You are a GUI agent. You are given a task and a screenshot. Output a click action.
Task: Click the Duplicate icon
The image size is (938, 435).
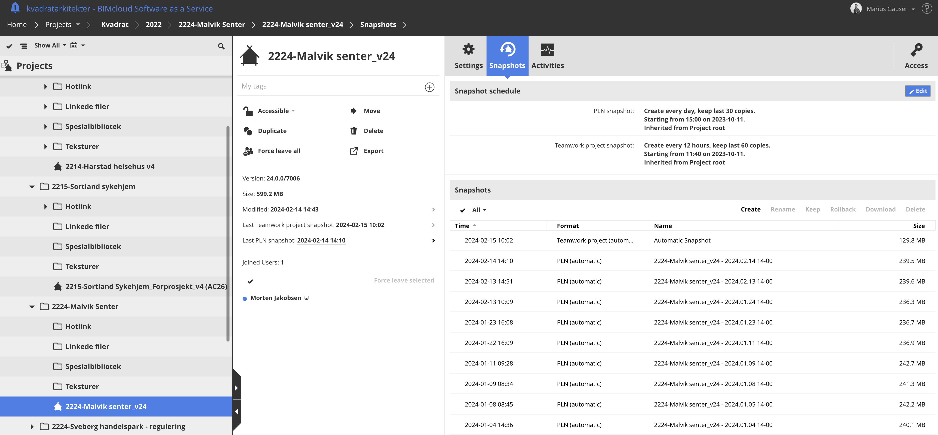(x=248, y=131)
